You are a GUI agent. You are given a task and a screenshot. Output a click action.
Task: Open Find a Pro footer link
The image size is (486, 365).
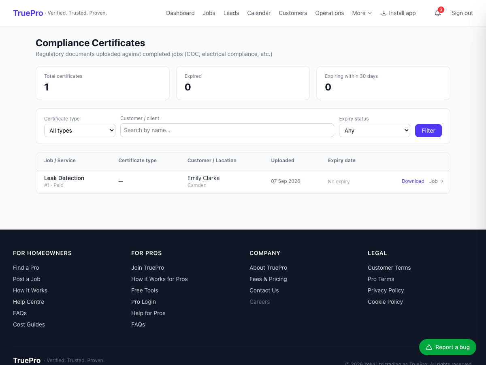(x=26, y=268)
